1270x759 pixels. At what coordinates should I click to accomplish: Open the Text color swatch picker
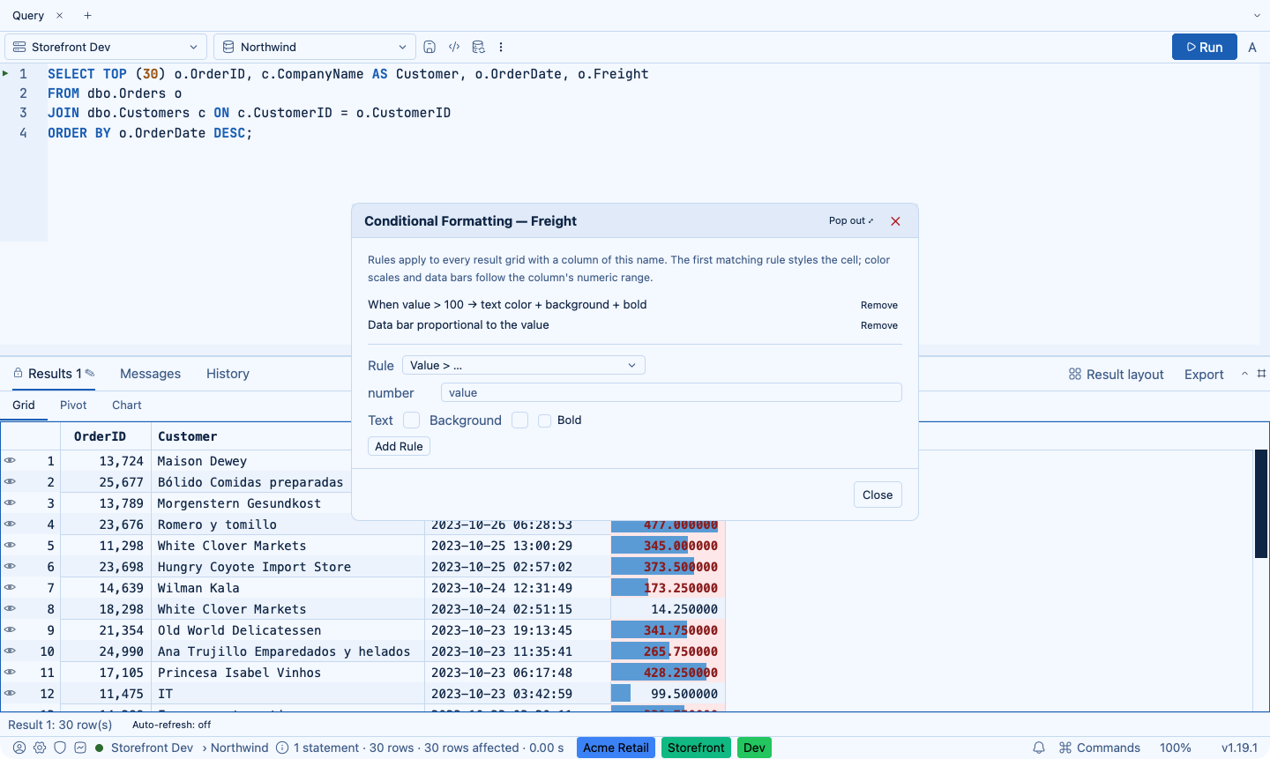pyautogui.click(x=412, y=420)
